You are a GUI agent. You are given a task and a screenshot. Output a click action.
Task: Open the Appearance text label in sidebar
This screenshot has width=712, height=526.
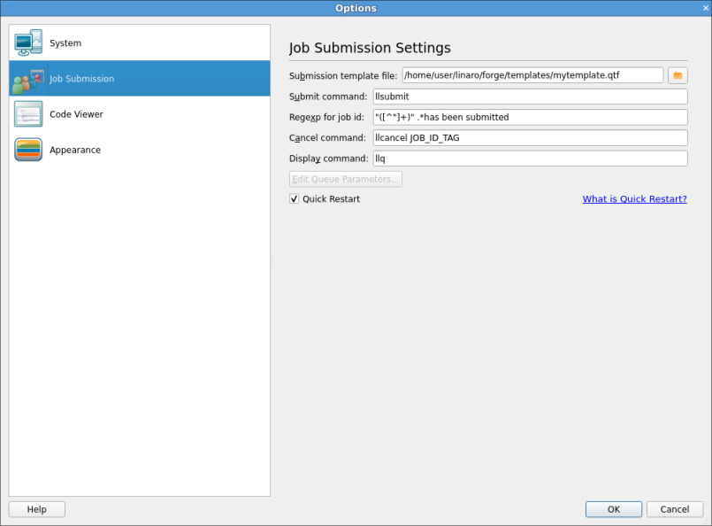(x=75, y=150)
